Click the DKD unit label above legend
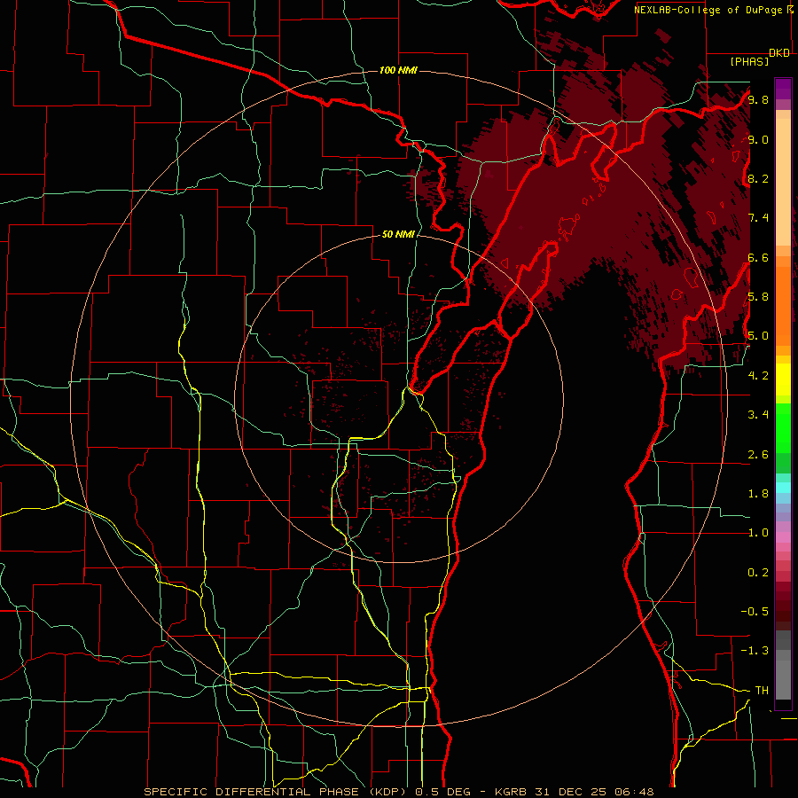The height and width of the screenshot is (798, 798). [779, 53]
